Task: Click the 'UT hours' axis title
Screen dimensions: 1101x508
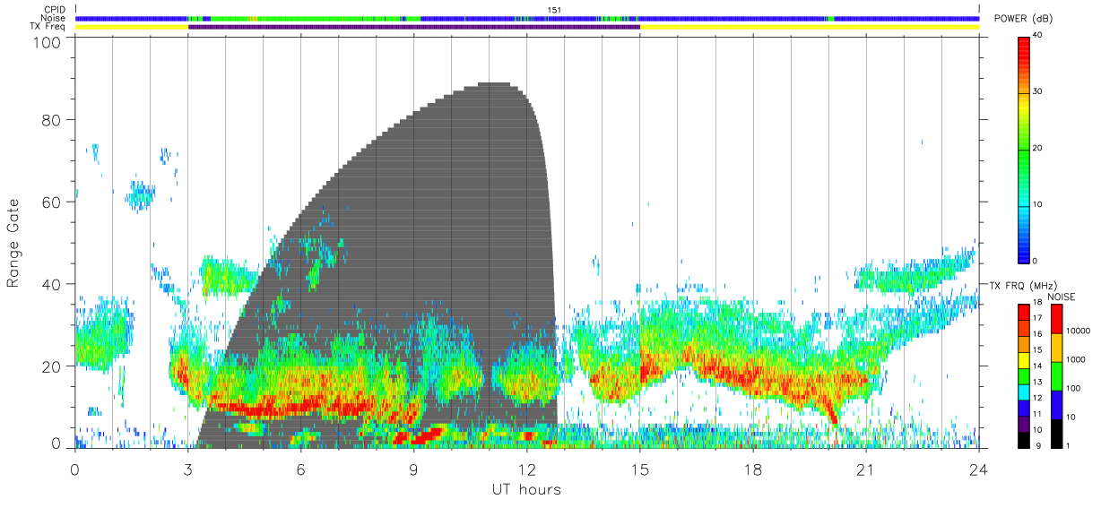Action: click(526, 489)
